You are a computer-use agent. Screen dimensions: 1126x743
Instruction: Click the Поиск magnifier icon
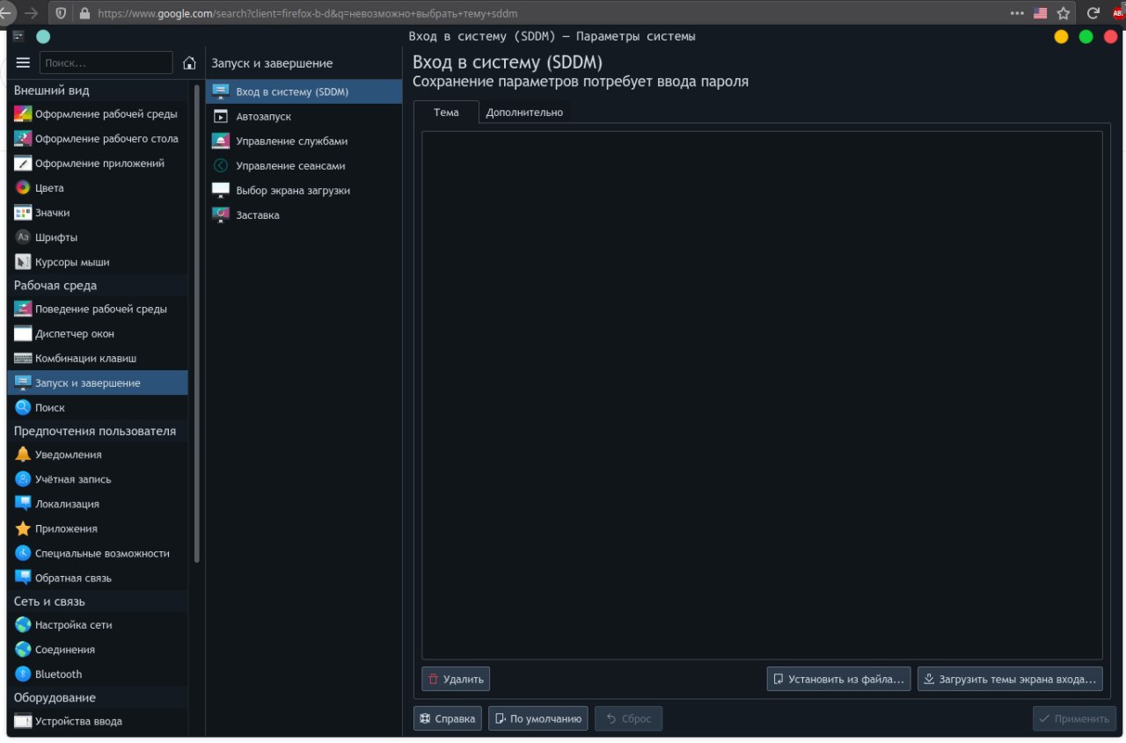(x=23, y=407)
